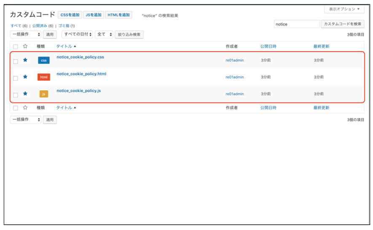Select checkbox for notice_cookie_policy.js
Image resolution: width=373 pixels, height=230 pixels.
[x=16, y=95]
